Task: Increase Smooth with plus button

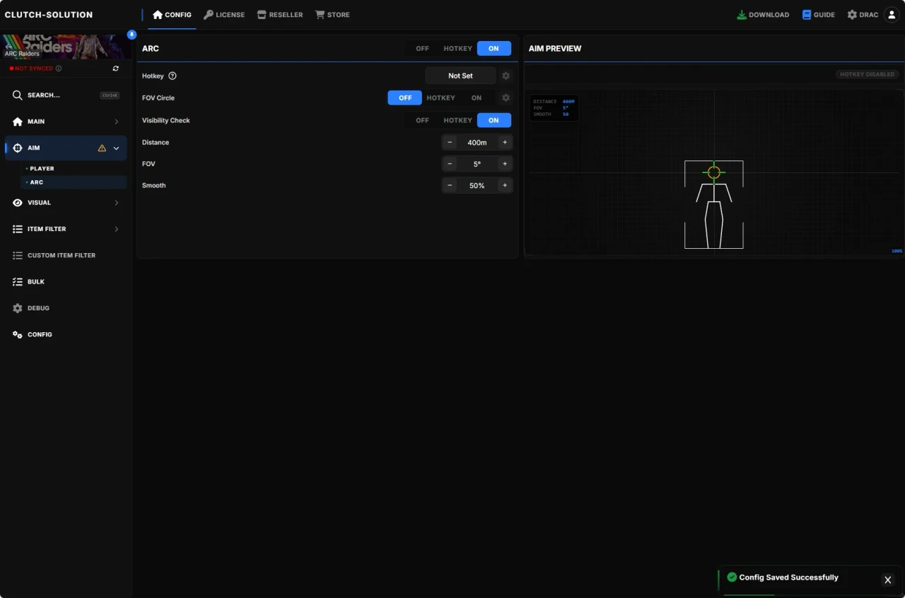Action: pos(504,186)
